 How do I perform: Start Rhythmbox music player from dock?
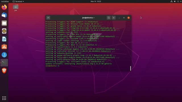pyautogui.click(x=4, y=31)
